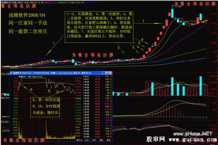Select the 14:57 tick with volume 211
This screenshot has height=145, width=218.
[97, 76]
